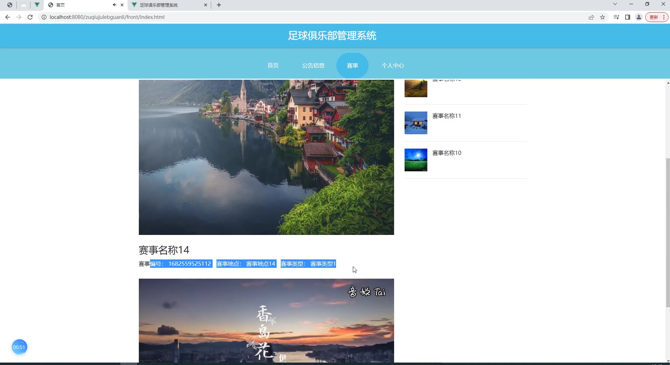Click the 足球俱乐部管理系统 site title
The image size is (670, 365).
coord(332,36)
